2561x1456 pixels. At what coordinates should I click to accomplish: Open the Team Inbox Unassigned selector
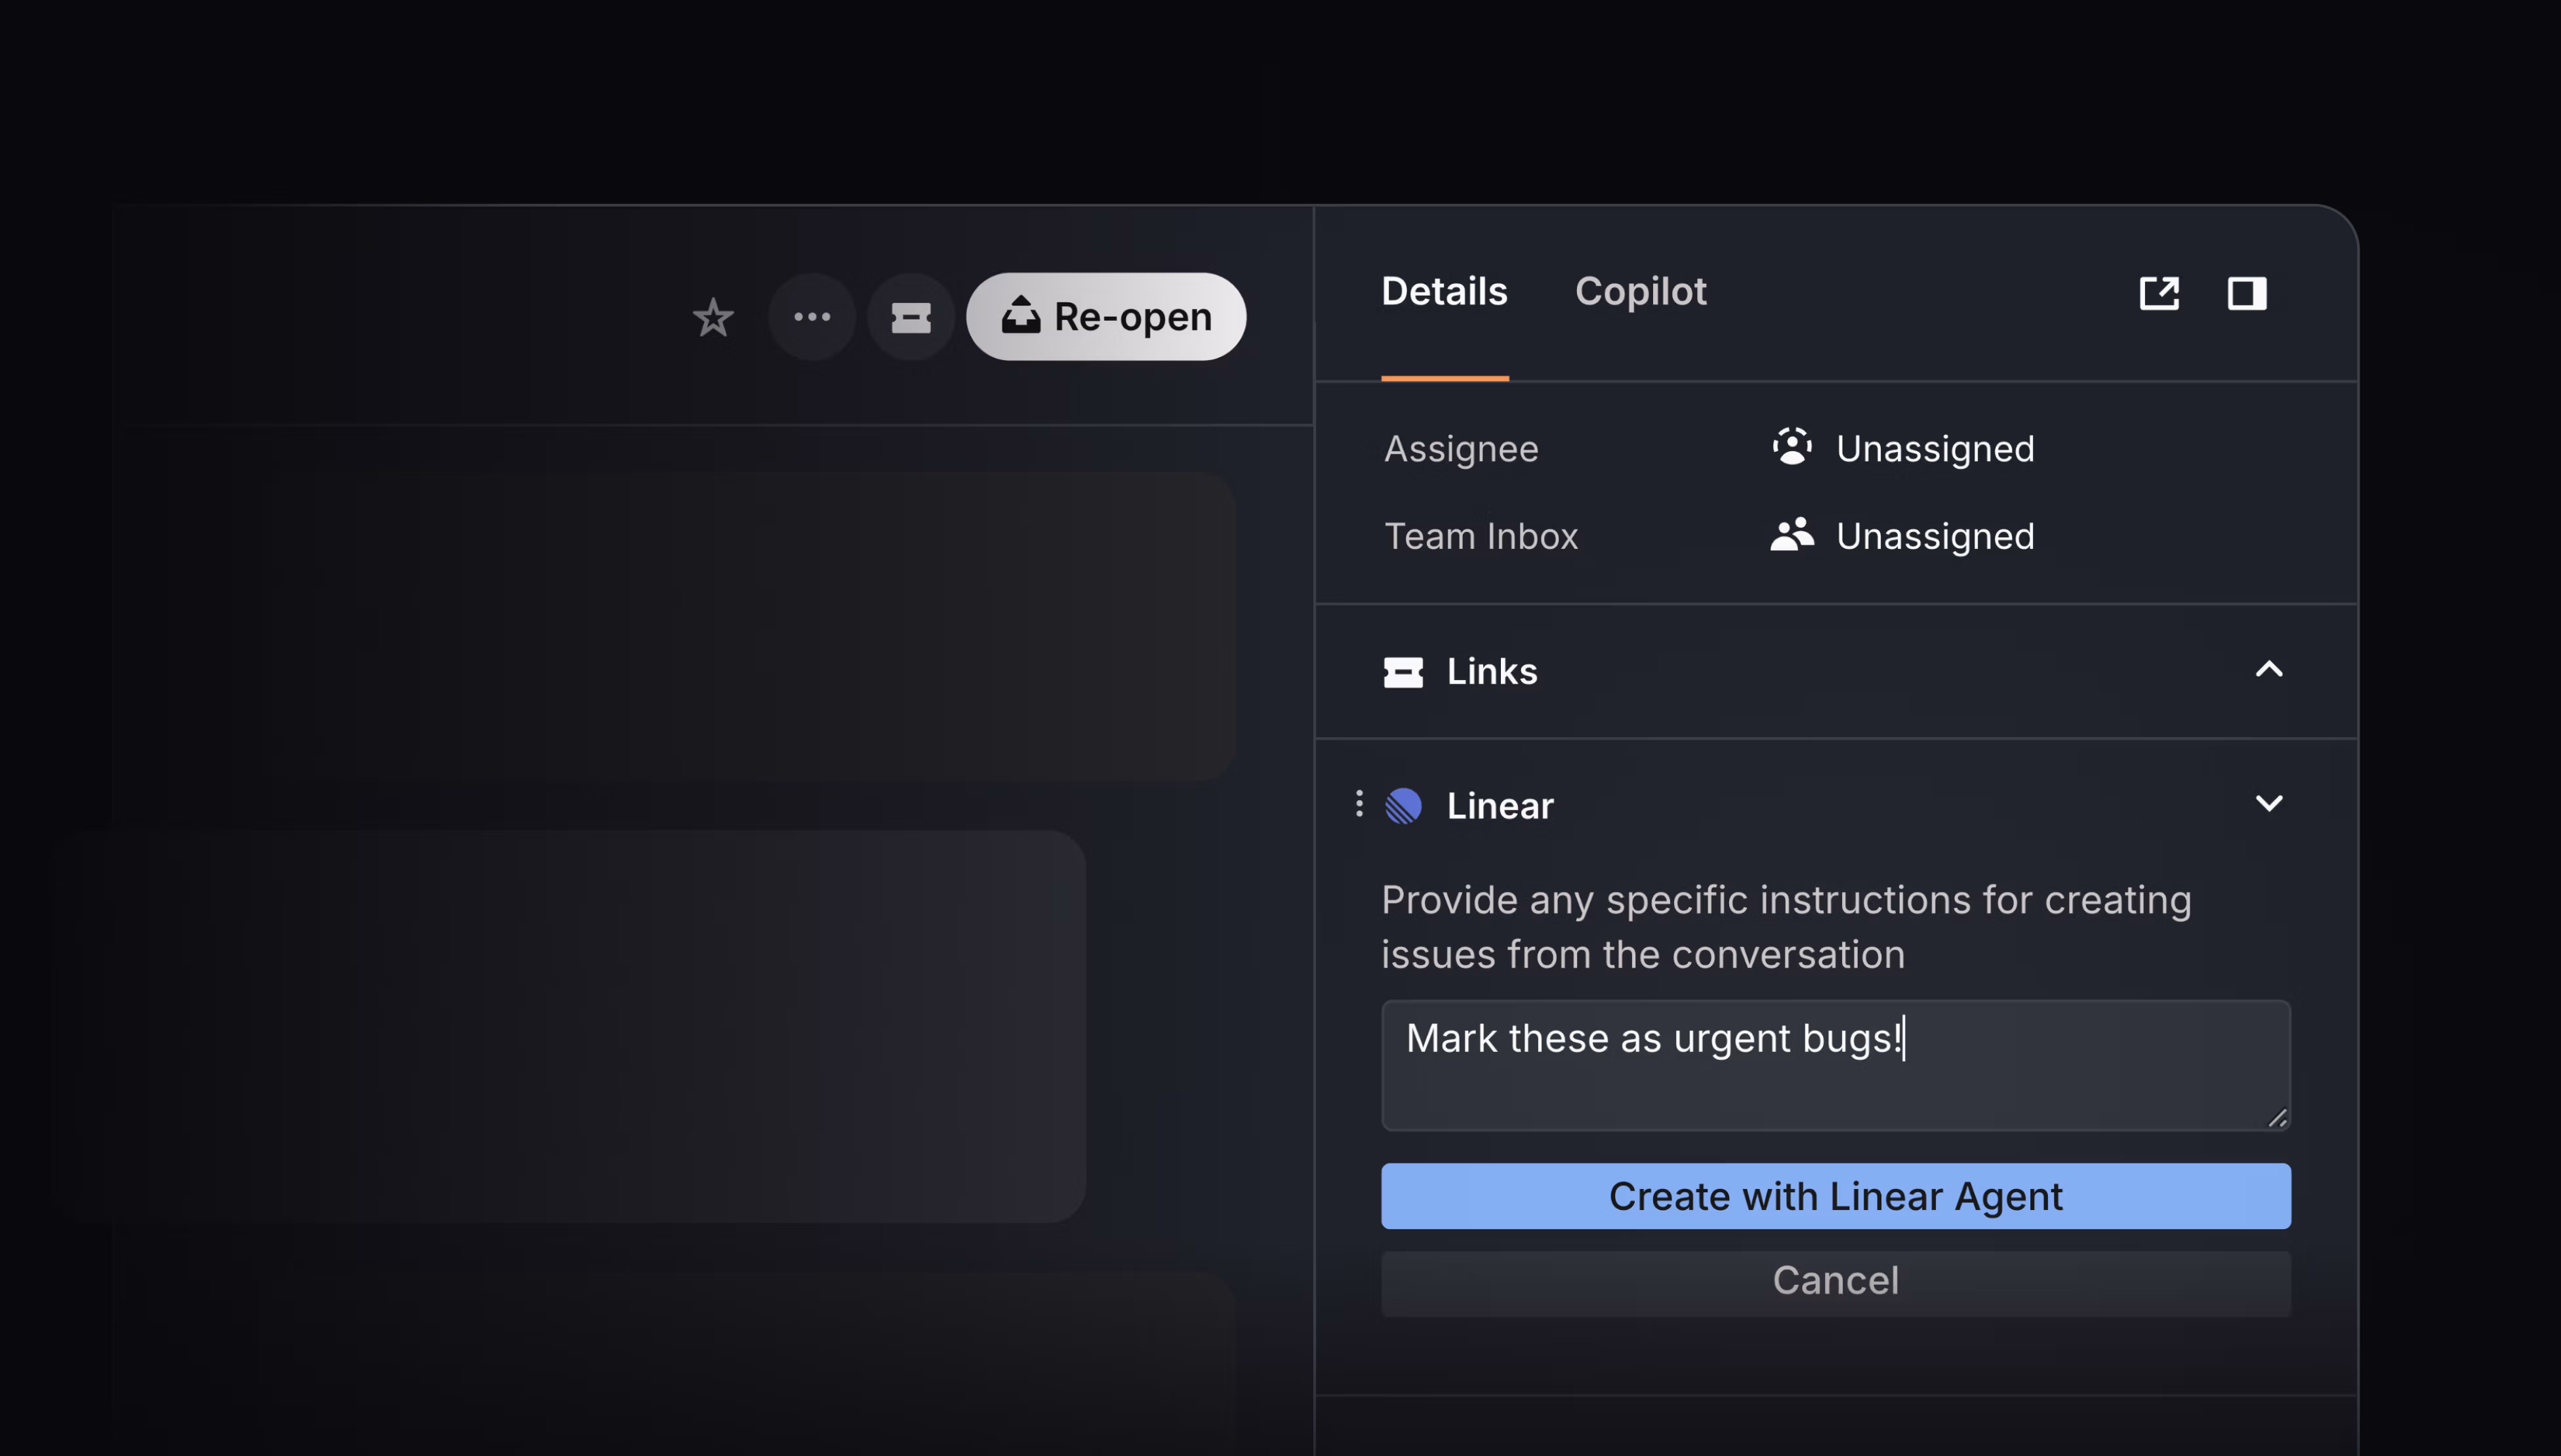[1934, 536]
